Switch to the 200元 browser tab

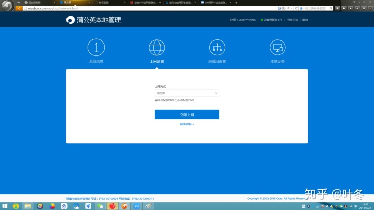tap(216, 3)
